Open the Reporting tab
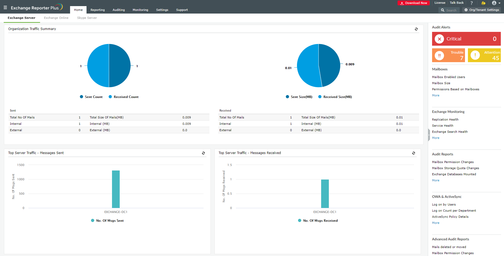Screen dimensions: 504x256 click(97, 10)
